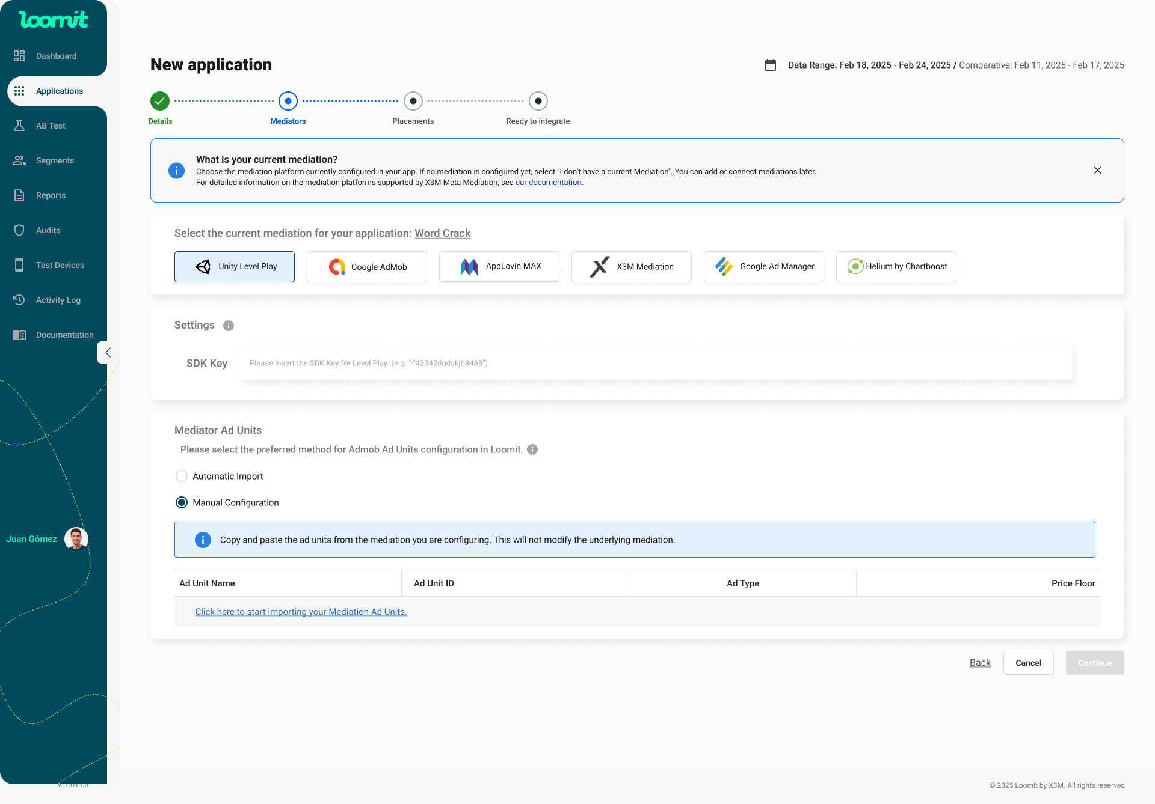Viewport: 1155px width, 804px height.
Task: Click the Ad Unit ID column header
Action: pos(434,583)
